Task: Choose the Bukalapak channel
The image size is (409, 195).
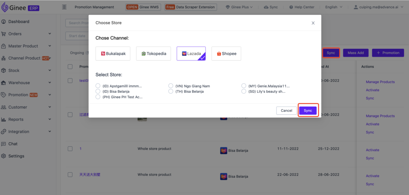Action: [x=113, y=54]
